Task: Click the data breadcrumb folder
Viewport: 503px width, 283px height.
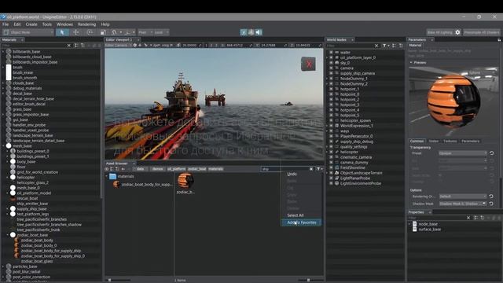Action: [x=140, y=169]
